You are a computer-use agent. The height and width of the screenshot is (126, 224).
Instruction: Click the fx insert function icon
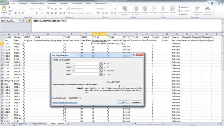coord(30,21)
